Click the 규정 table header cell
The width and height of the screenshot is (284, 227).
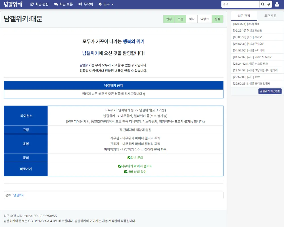26,130
